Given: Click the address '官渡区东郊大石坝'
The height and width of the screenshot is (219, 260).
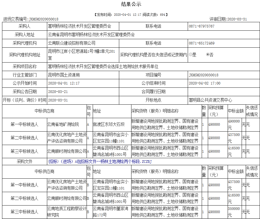Looking at the screenshot, I should [x=109, y=125].
